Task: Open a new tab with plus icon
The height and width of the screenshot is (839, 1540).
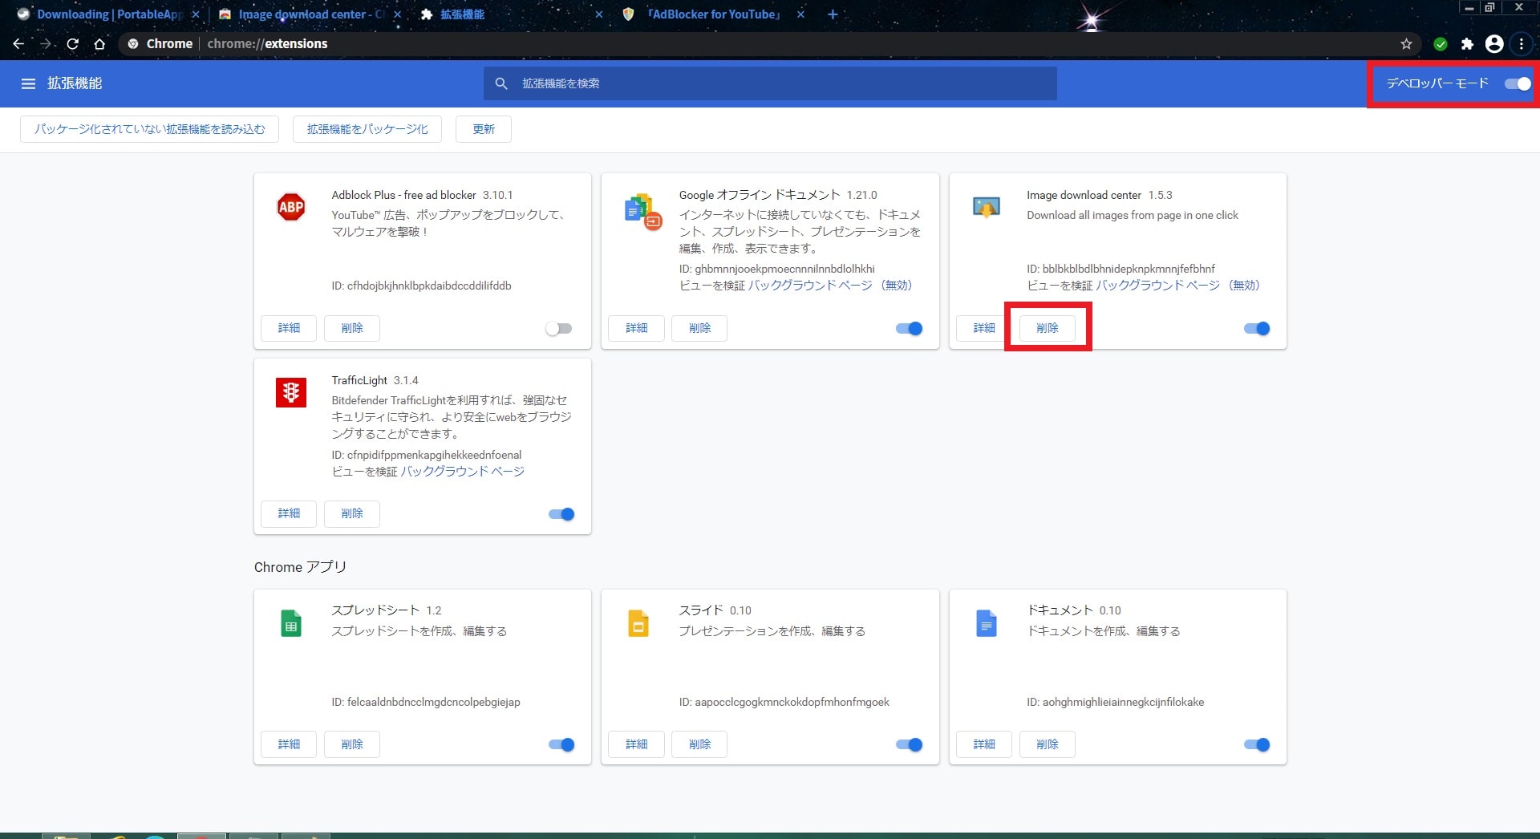Action: pyautogui.click(x=833, y=14)
